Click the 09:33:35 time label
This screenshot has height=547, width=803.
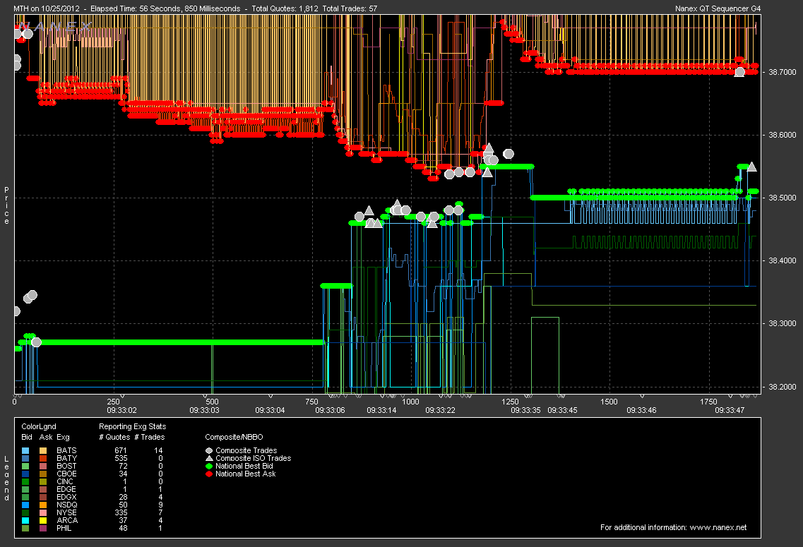click(x=526, y=410)
